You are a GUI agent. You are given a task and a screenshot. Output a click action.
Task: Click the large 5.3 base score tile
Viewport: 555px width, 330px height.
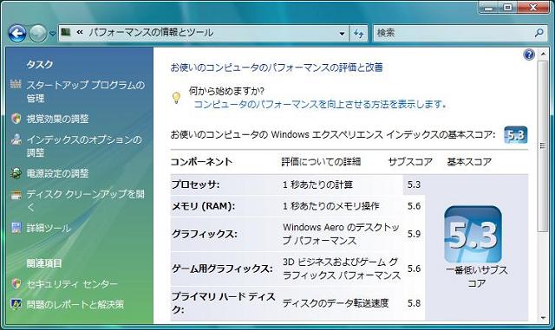[x=473, y=235]
